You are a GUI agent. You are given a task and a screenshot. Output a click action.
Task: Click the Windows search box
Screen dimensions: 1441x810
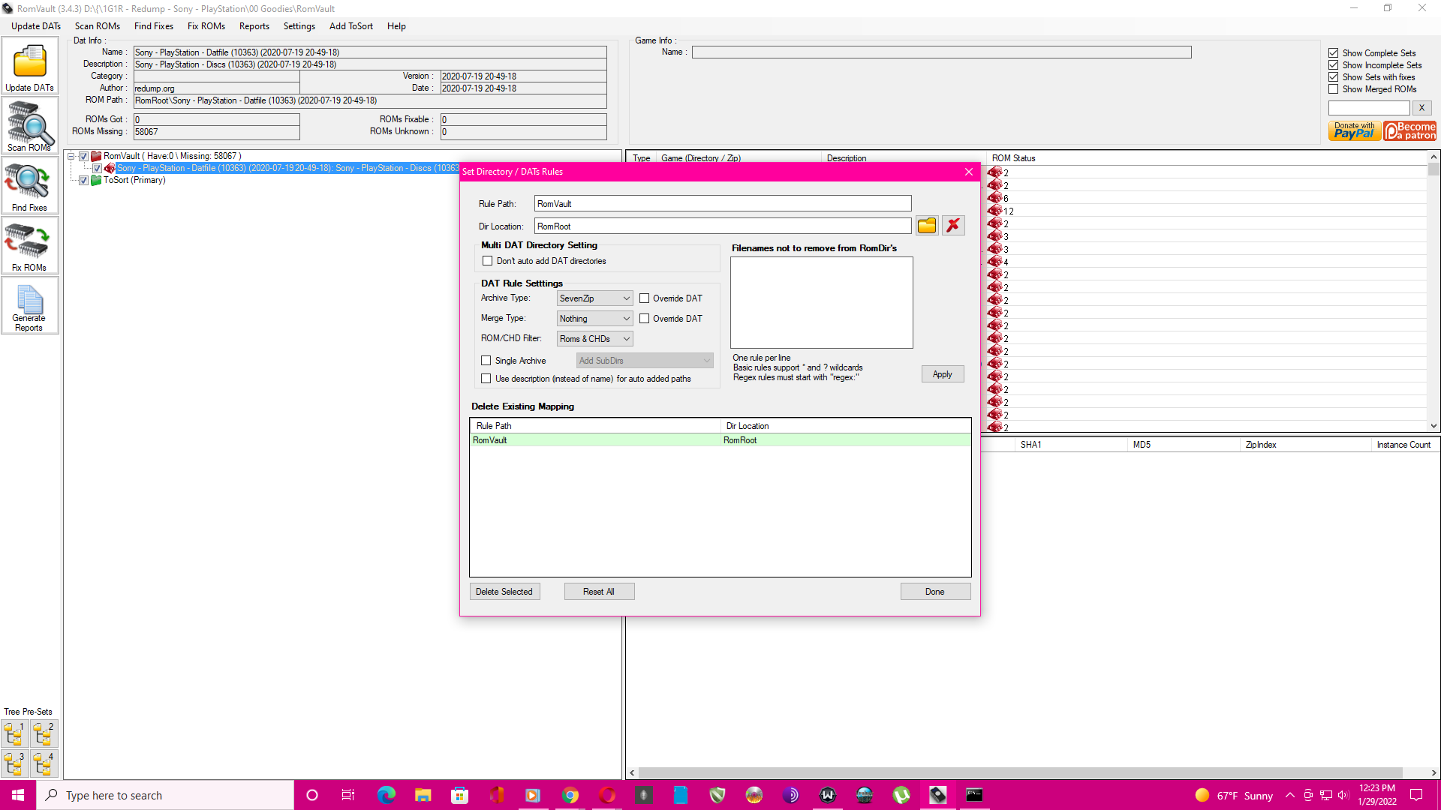(165, 795)
